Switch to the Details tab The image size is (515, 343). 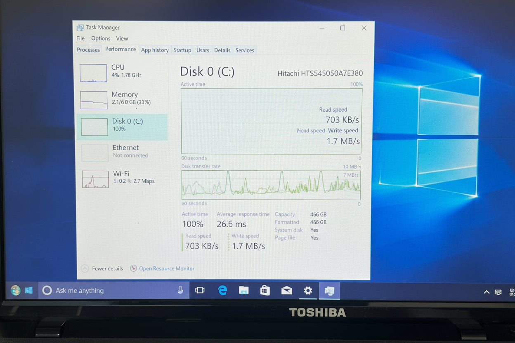(222, 50)
